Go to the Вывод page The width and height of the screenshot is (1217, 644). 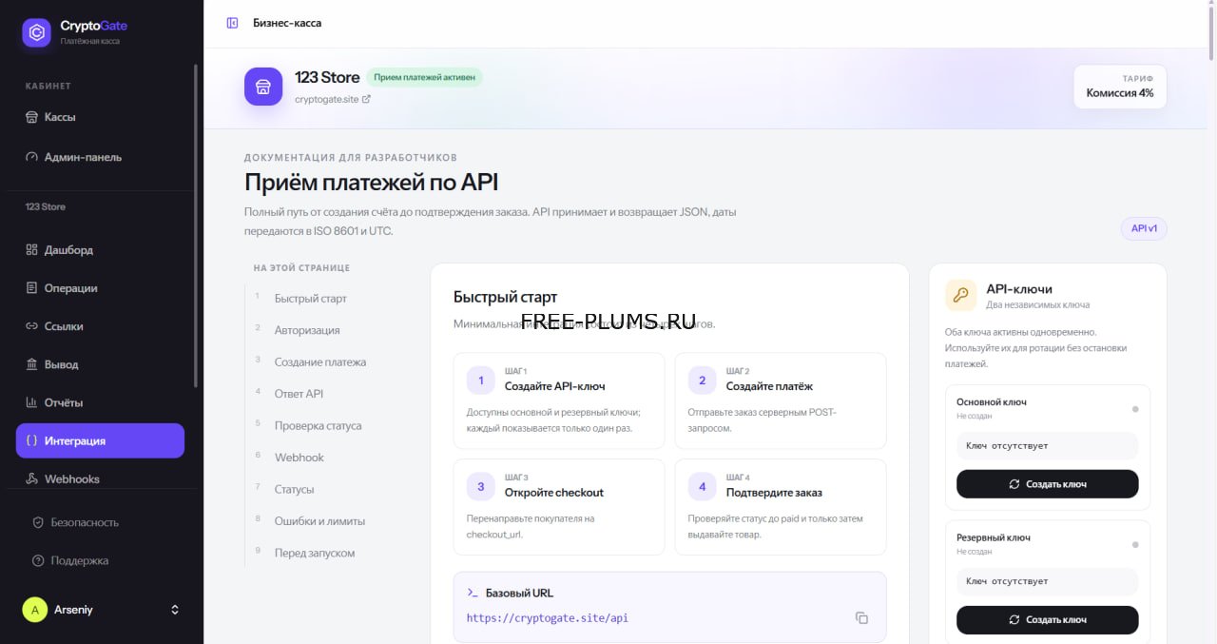(x=100, y=364)
